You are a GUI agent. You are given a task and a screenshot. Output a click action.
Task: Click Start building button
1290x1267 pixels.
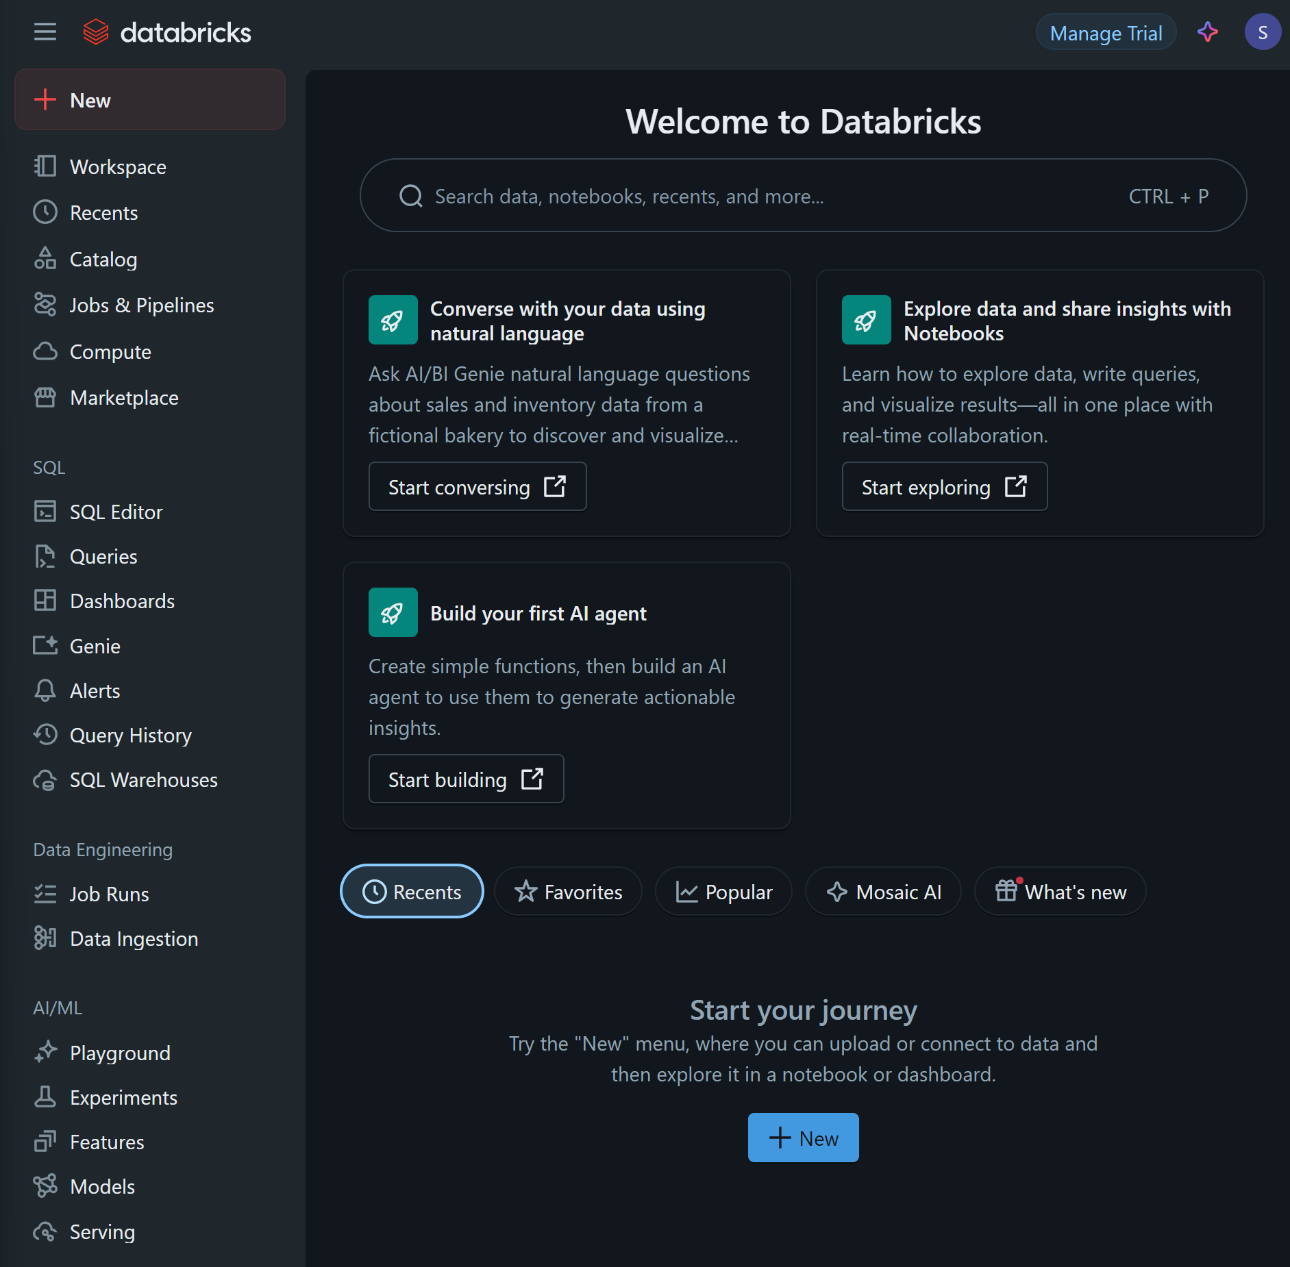(x=466, y=779)
